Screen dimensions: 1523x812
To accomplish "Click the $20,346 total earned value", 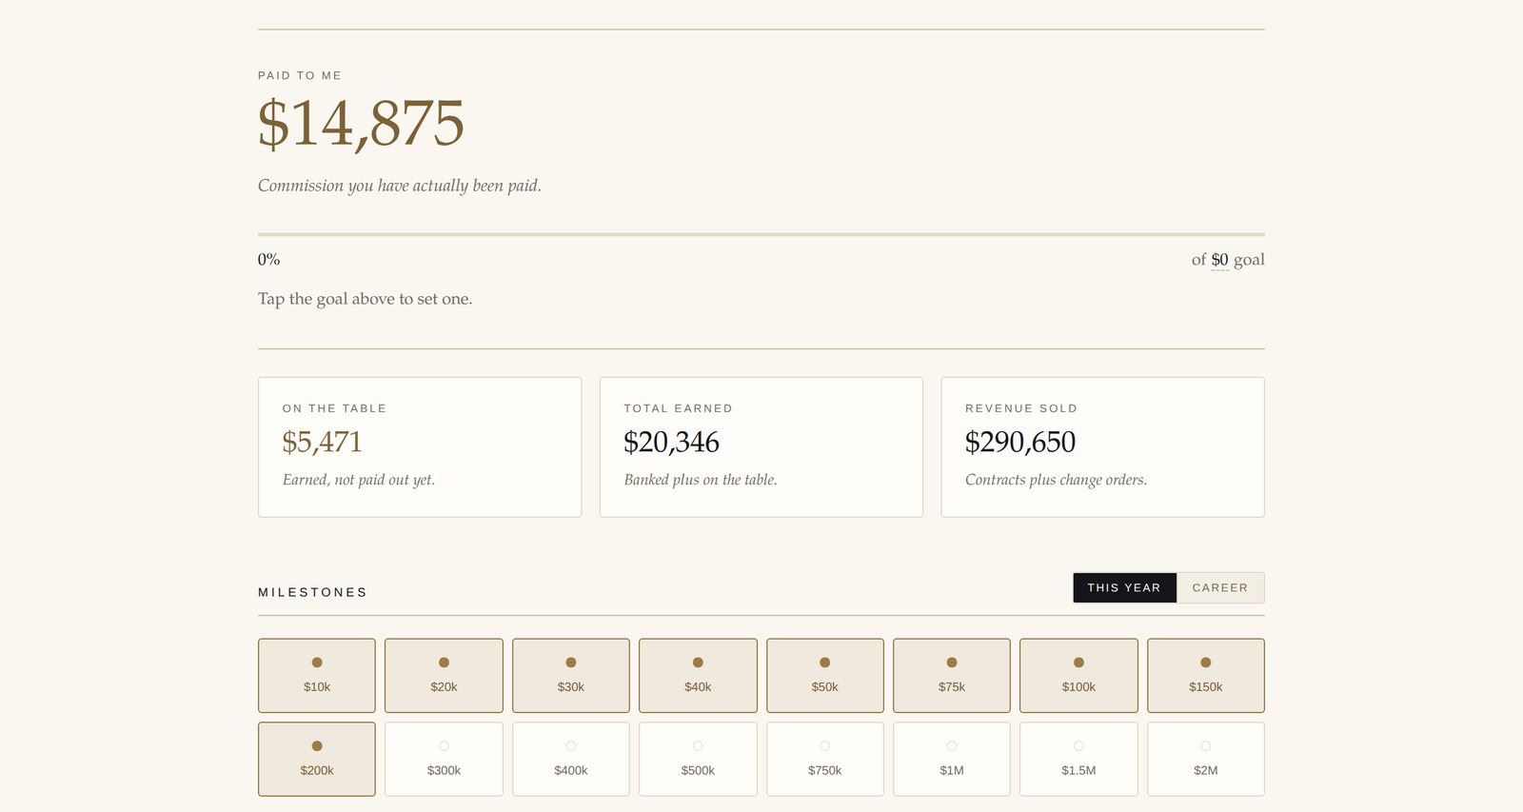I will point(671,442).
